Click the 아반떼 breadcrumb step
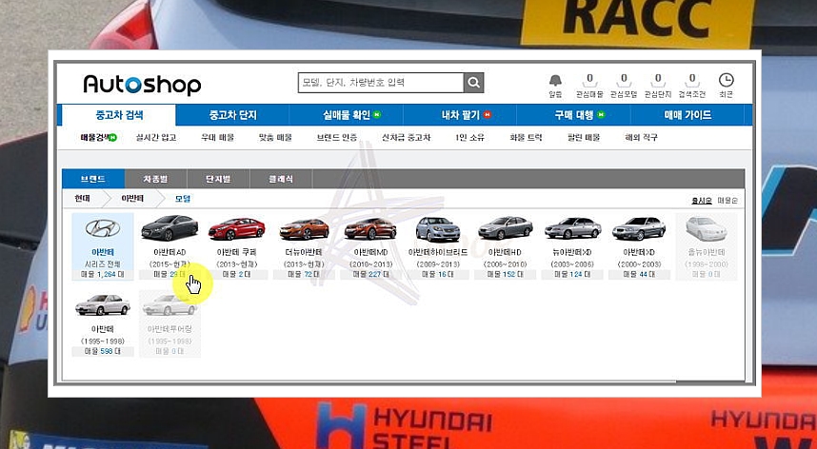The image size is (817, 449). [133, 199]
